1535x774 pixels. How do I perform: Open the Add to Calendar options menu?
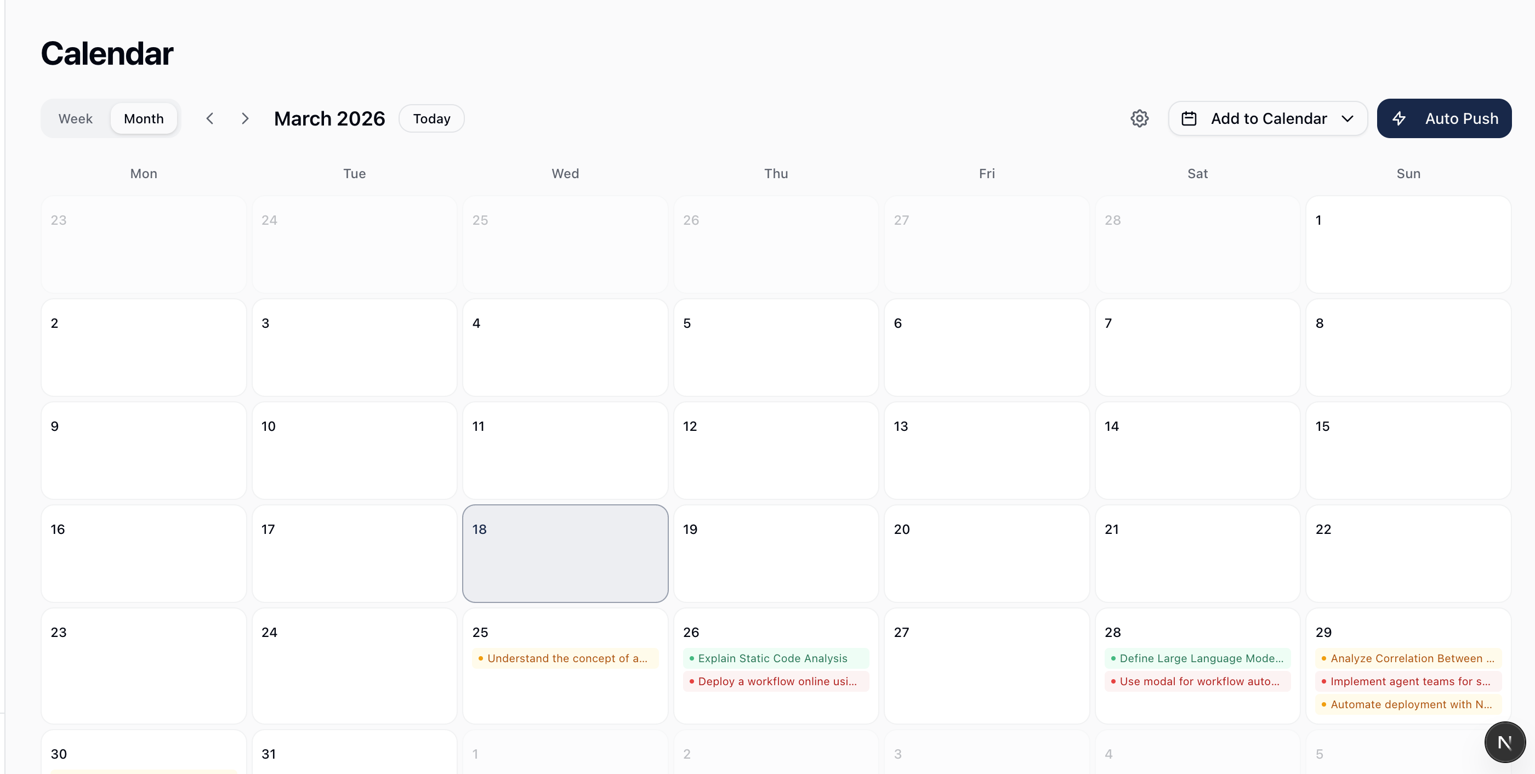(1268, 118)
